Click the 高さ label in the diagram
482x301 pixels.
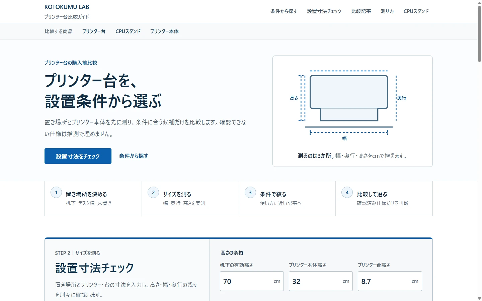tap(294, 98)
